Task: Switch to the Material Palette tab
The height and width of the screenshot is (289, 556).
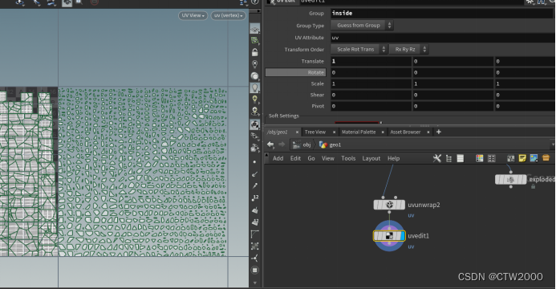Action: click(359, 132)
